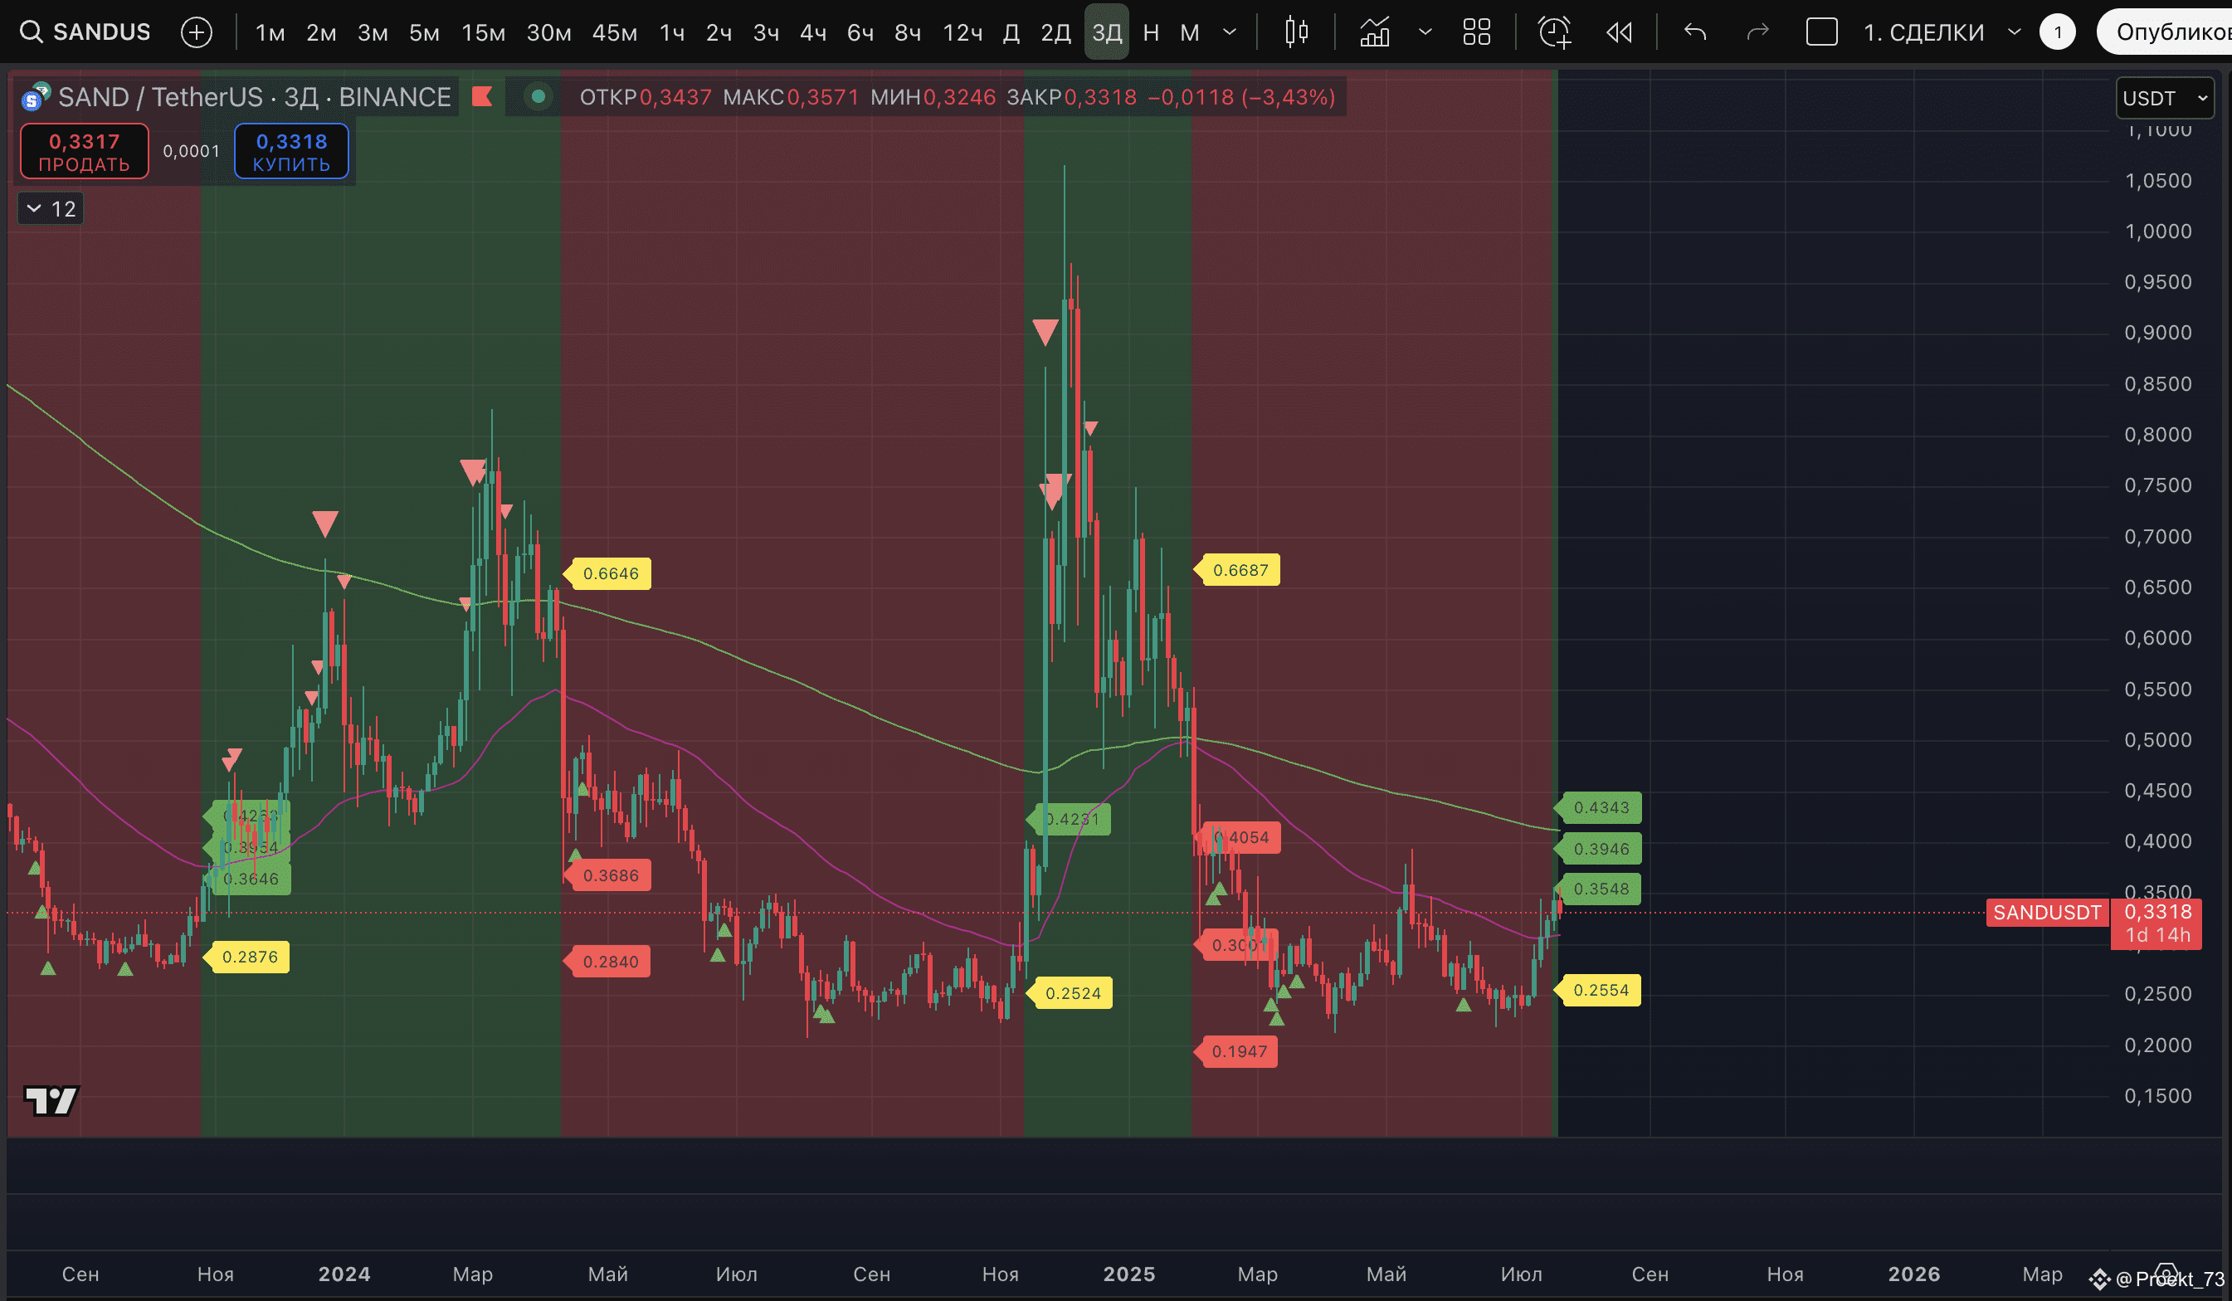Select the 30м timeframe
The height and width of the screenshot is (1301, 2232).
click(x=548, y=32)
